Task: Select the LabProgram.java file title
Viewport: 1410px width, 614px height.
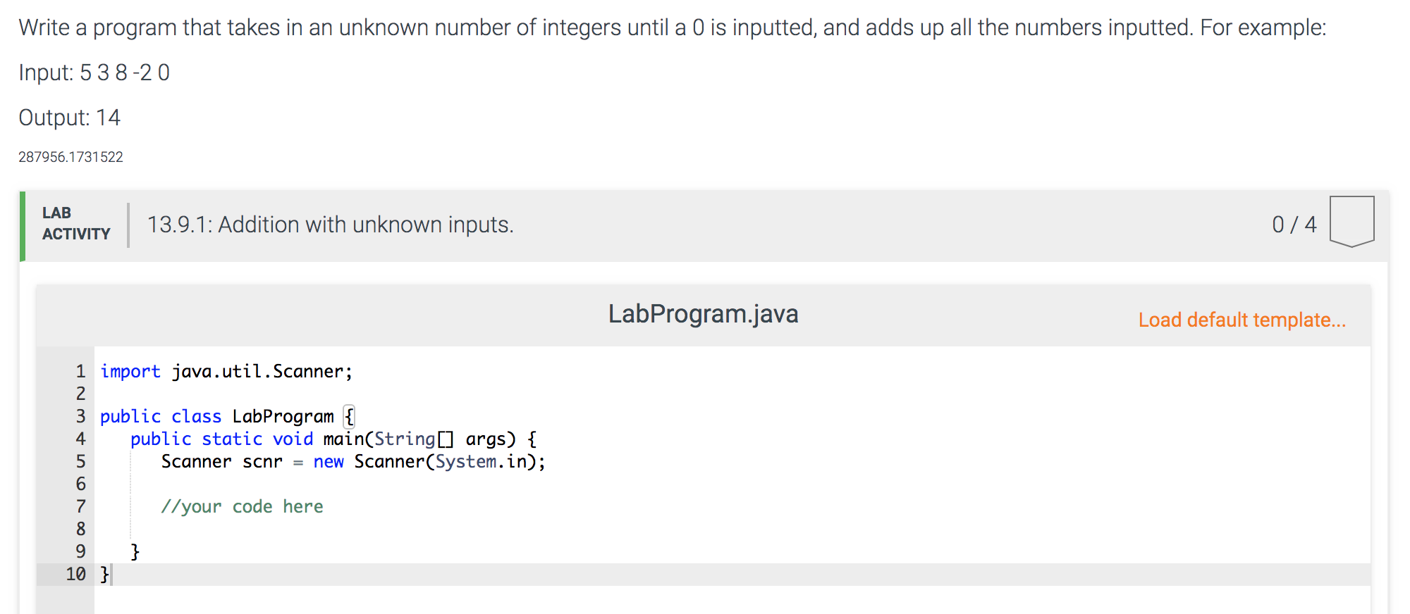Action: [703, 314]
